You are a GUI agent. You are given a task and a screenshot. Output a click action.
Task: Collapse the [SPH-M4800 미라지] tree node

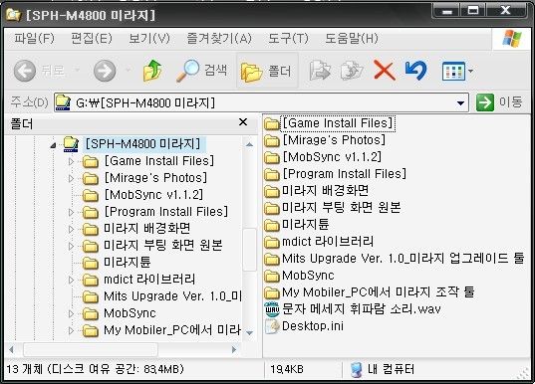point(53,145)
